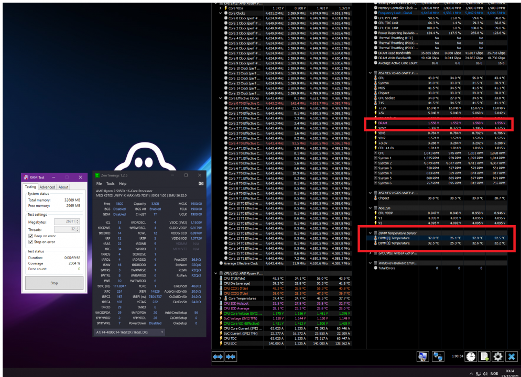The width and height of the screenshot is (521, 377).
Task: Take a screenshot with ZenTimings camera icon
Action: tap(201, 184)
